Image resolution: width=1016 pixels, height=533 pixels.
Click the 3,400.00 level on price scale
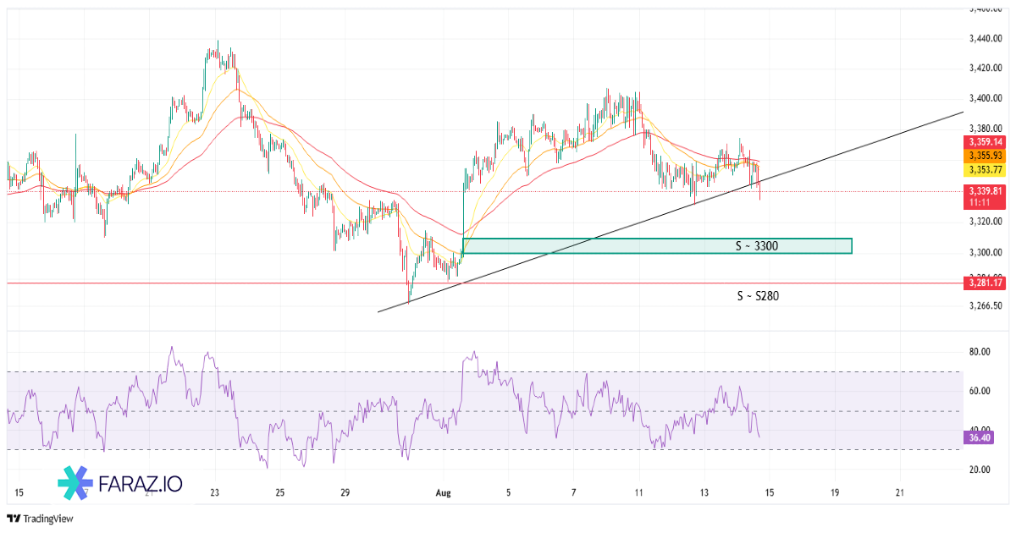point(985,98)
